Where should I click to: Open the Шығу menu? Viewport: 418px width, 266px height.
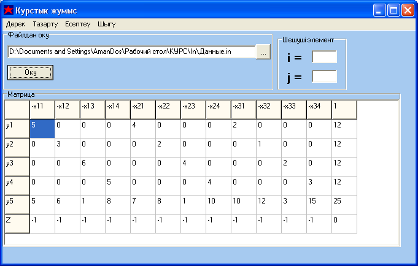(106, 24)
